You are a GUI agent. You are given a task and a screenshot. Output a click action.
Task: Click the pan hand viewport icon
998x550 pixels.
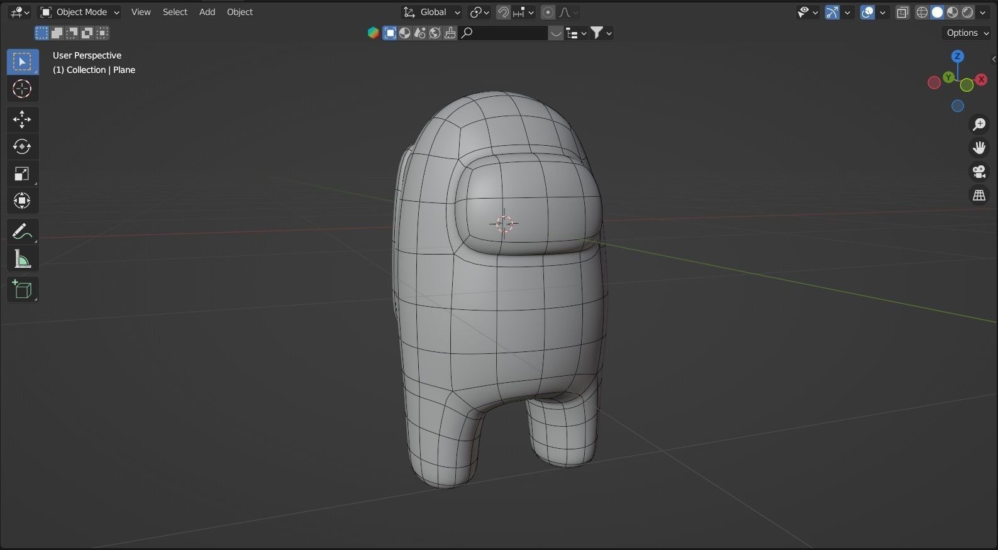pyautogui.click(x=979, y=148)
